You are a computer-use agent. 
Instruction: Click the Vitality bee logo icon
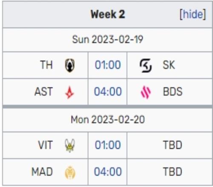[x=70, y=145]
